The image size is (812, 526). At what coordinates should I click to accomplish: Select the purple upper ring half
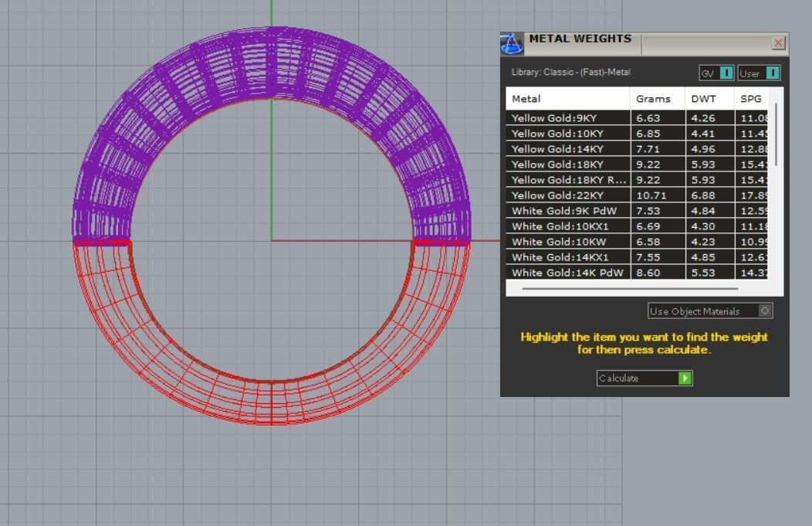point(272,63)
